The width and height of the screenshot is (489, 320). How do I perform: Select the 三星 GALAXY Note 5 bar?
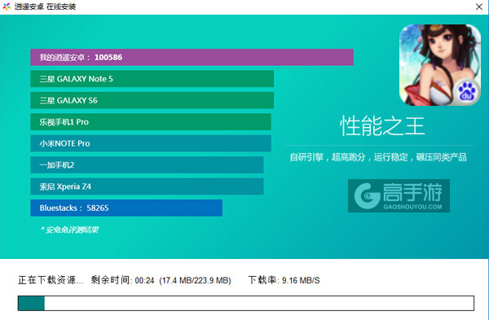point(152,79)
